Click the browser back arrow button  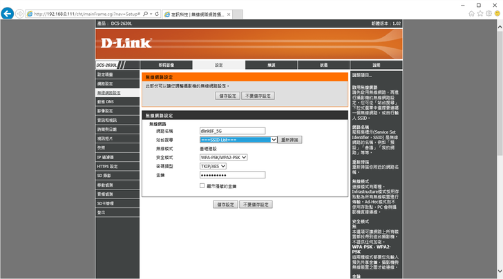tap(8, 14)
